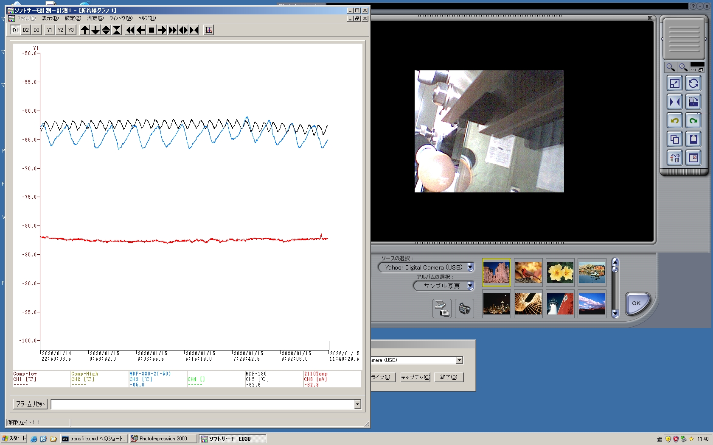Click the graph cursor icon in toolbar
The height and width of the screenshot is (445, 713).
coord(208,30)
